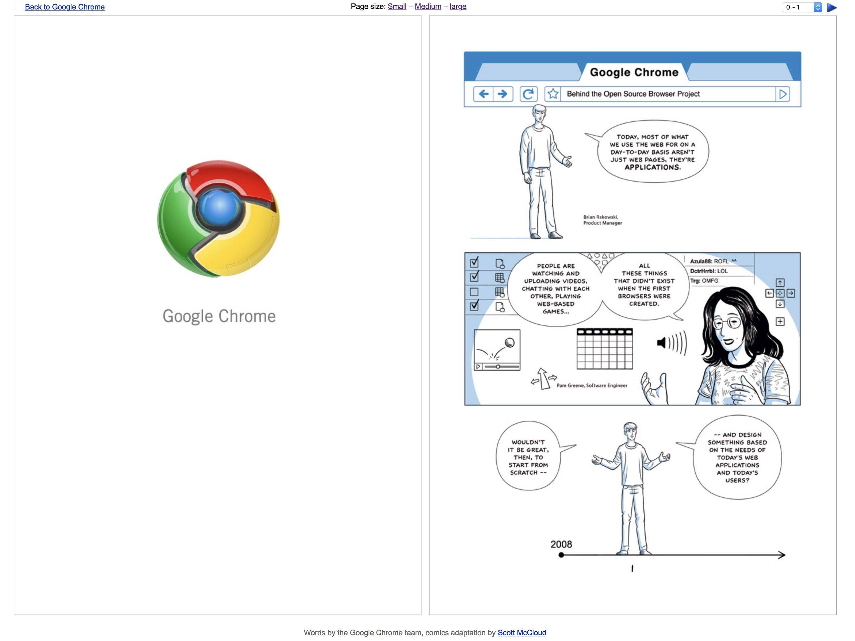Open the Scott McCloud link

[522, 632]
